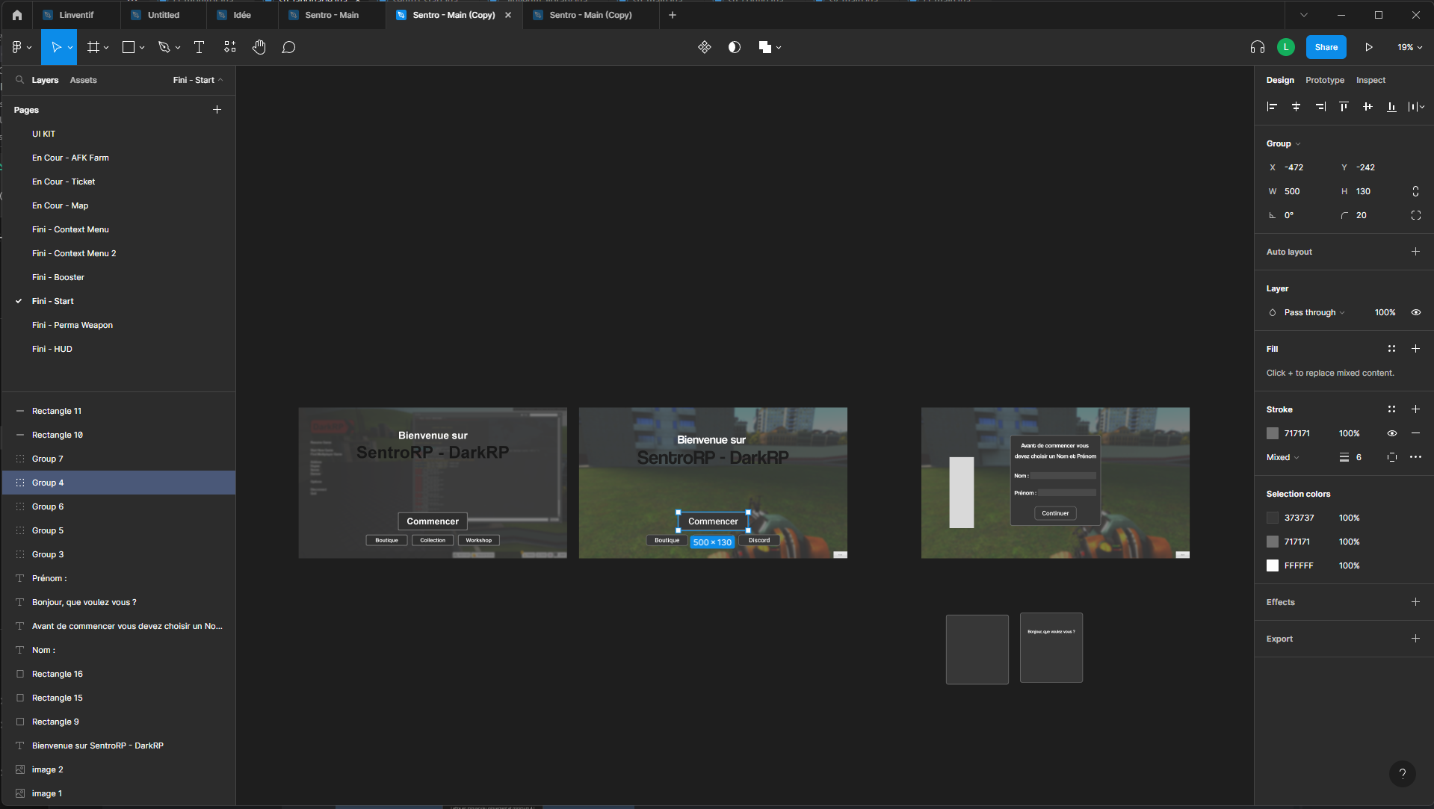Switch to the Prototype tab
Image resolution: width=1434 pixels, height=809 pixels.
tap(1324, 80)
